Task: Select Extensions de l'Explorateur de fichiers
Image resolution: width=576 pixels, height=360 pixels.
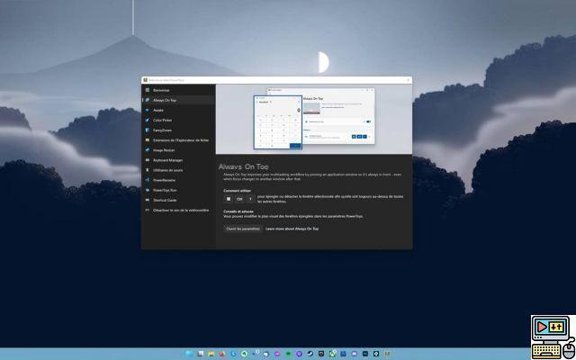Action: pyautogui.click(x=178, y=140)
